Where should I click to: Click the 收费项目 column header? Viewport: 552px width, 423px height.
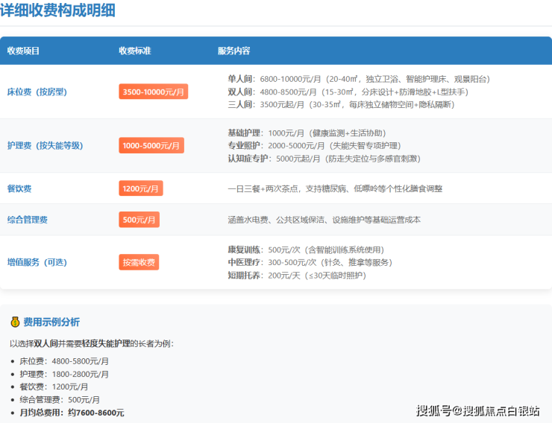[23, 51]
